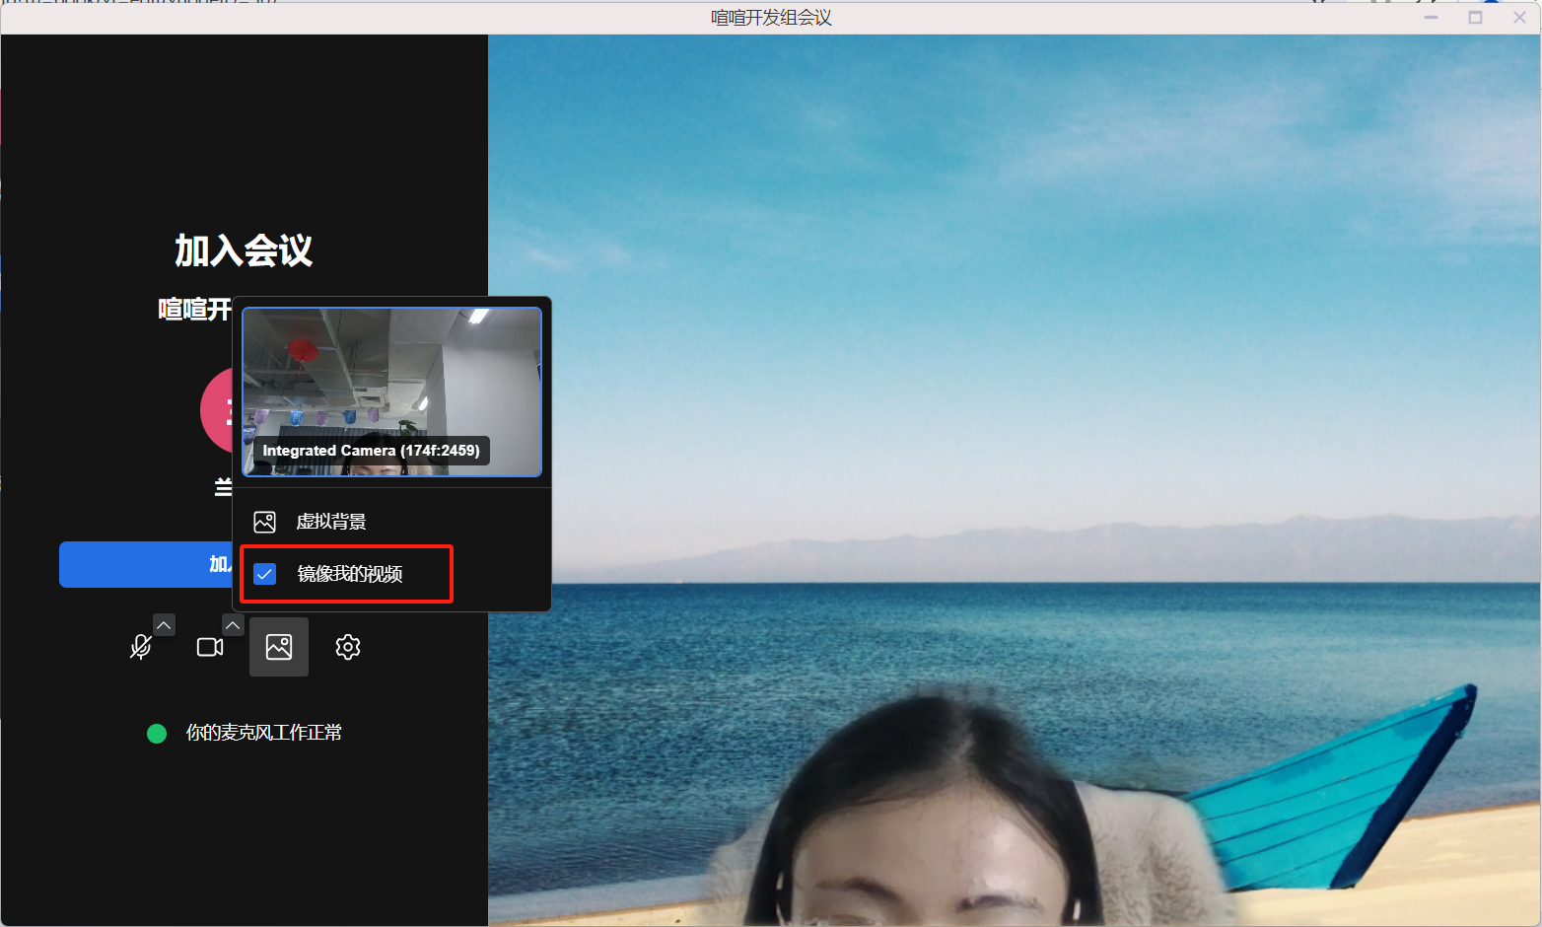Click the pink user avatar circle
This screenshot has height=927, width=1542.
coord(216,410)
